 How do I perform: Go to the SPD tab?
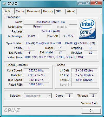[x=60, y=11]
